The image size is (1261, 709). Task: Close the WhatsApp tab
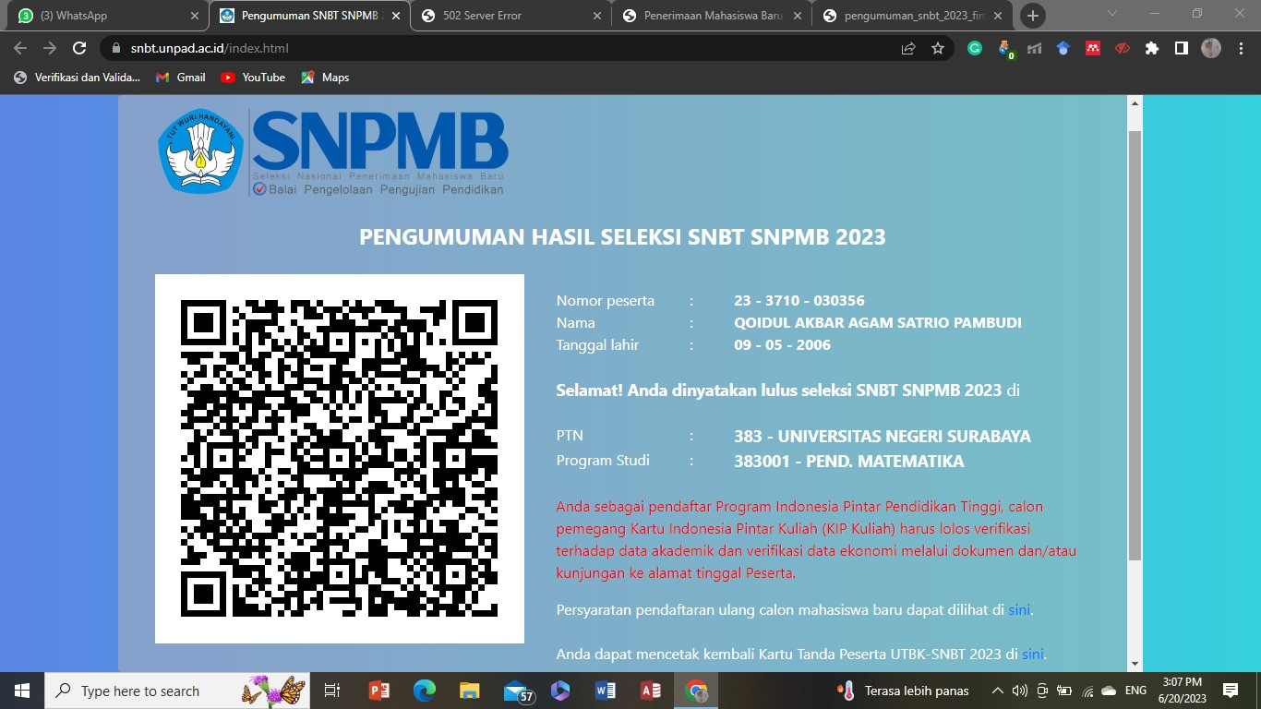[194, 16]
